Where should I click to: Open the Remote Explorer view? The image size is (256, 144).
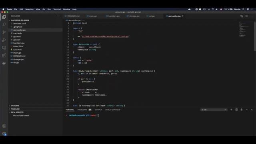pyautogui.click(x=4, y=48)
